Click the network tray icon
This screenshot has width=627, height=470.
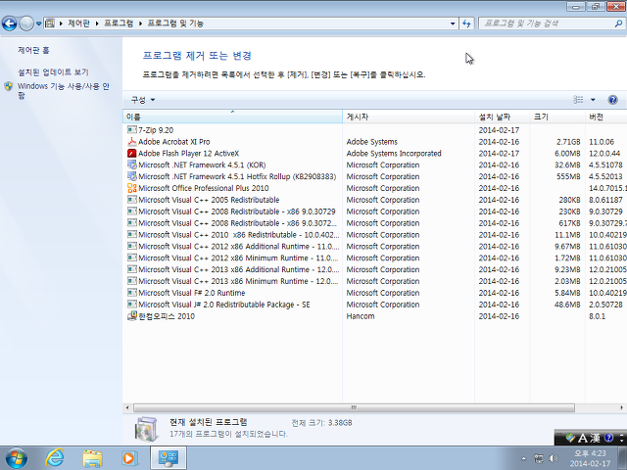539,458
